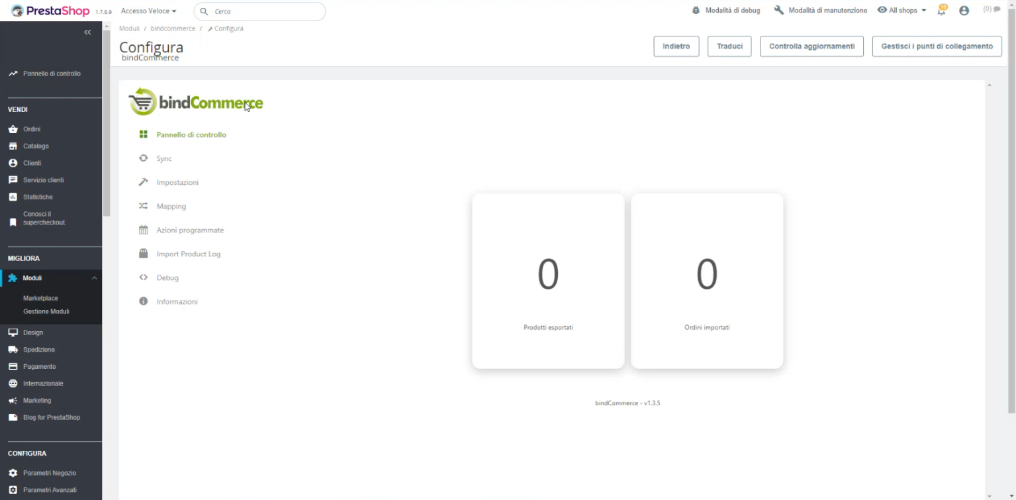Open the user profile avatar icon

coord(964,11)
